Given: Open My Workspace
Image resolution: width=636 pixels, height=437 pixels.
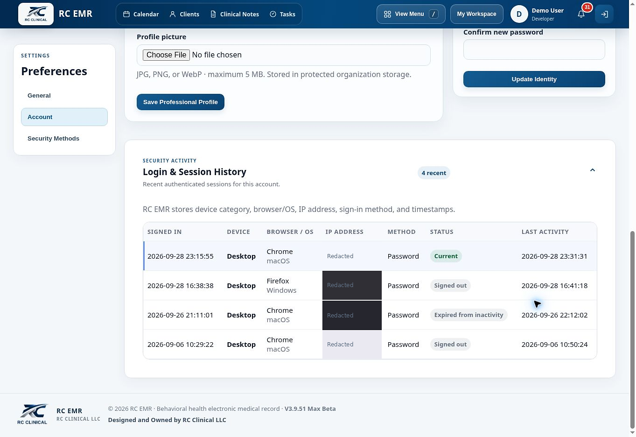Looking at the screenshot, I should [476, 14].
